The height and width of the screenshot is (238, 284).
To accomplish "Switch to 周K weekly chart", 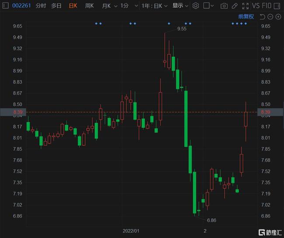I will pos(89,6).
